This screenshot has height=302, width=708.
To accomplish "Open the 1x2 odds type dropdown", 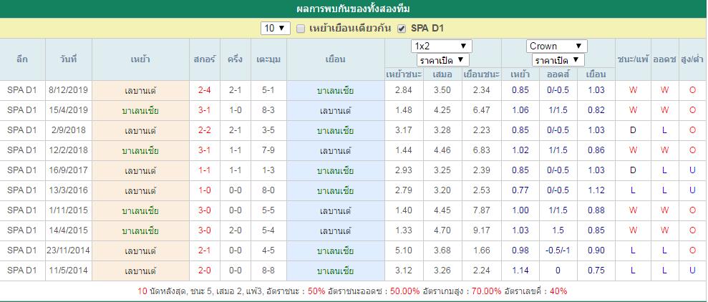I will [x=441, y=46].
